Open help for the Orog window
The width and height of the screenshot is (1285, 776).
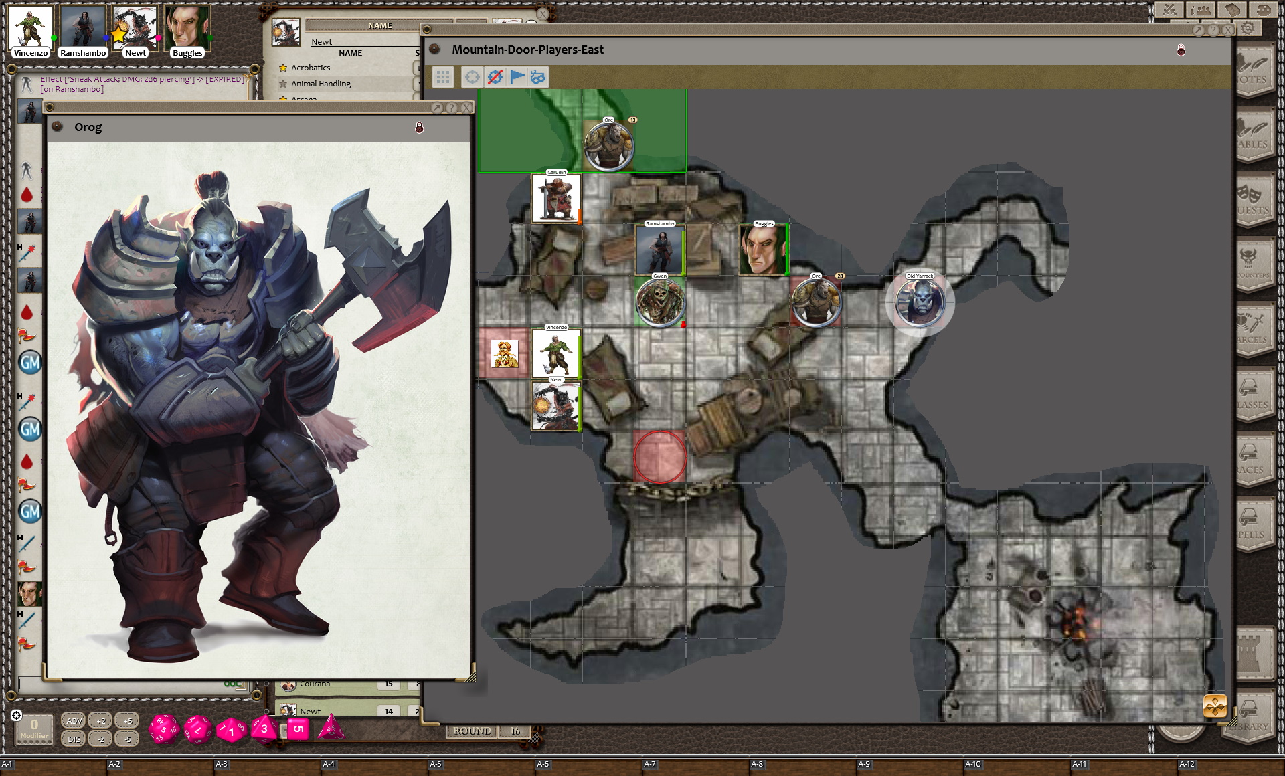click(452, 108)
